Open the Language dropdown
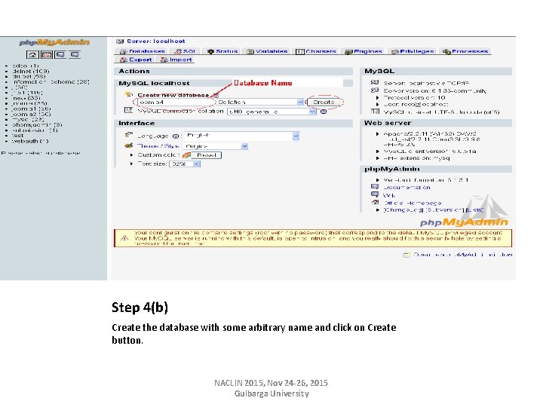Viewport: 543px width, 407px height. 242,136
